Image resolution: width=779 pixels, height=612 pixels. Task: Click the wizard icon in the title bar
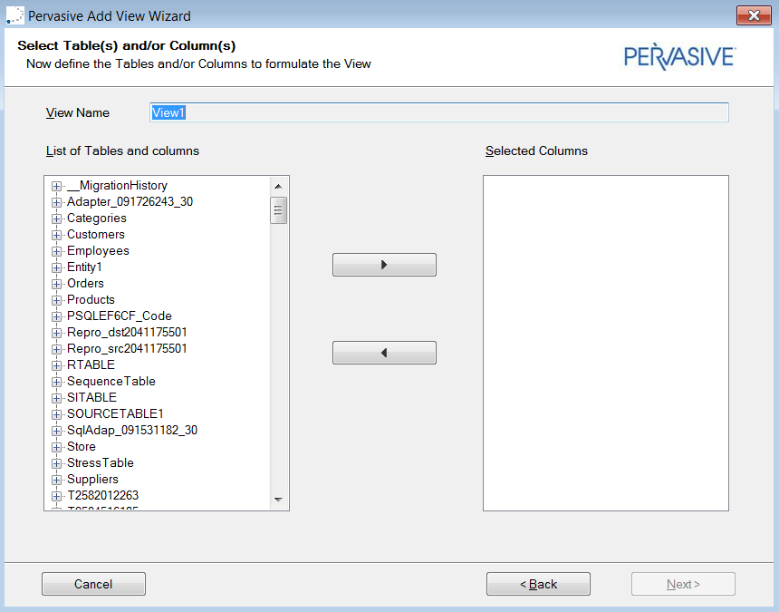[x=14, y=15]
